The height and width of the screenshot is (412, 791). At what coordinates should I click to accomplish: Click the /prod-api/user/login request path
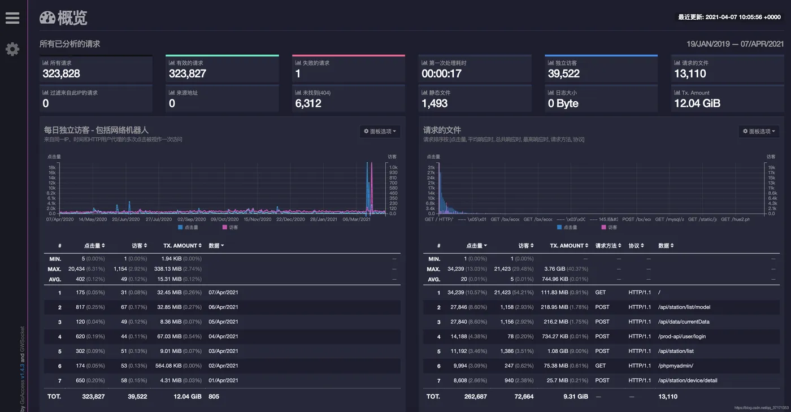[x=682, y=336]
